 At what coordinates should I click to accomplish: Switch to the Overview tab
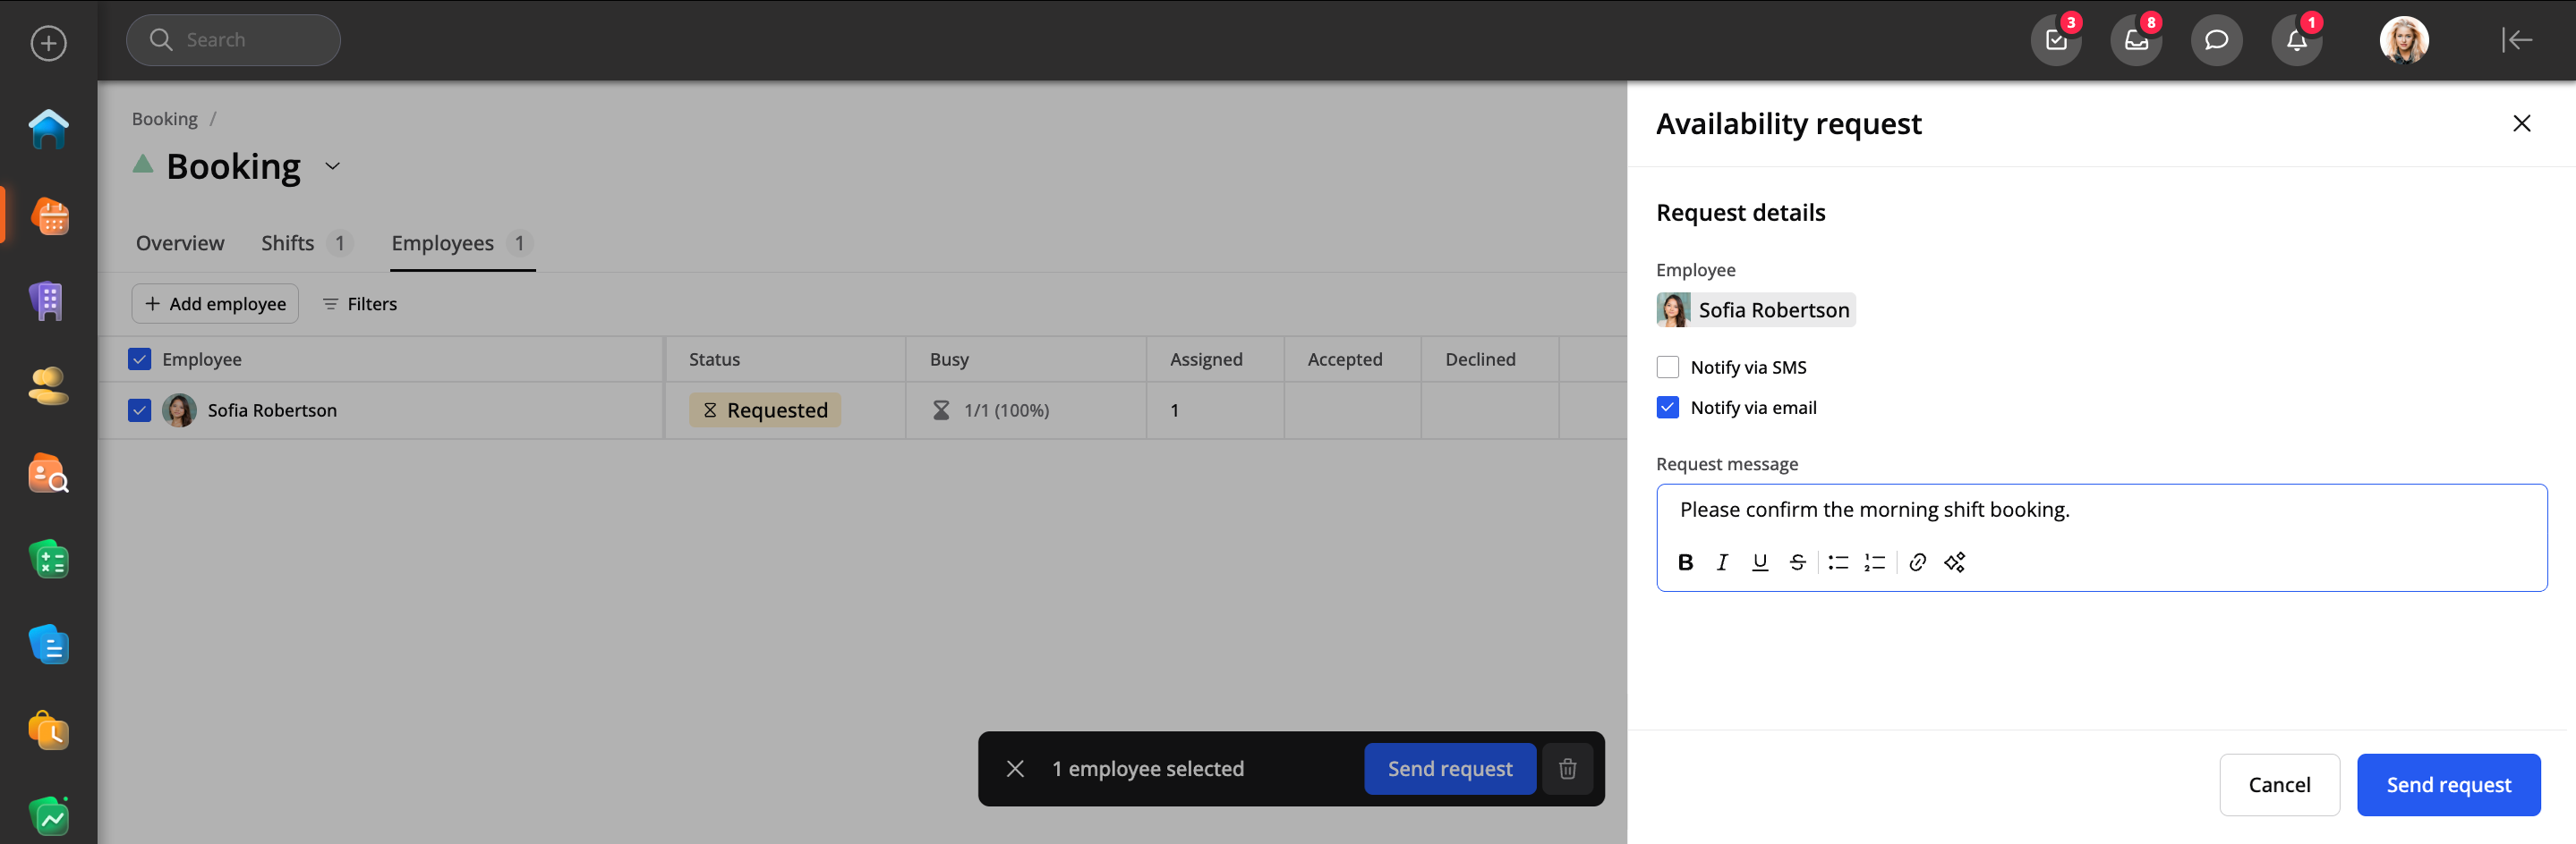pyautogui.click(x=180, y=242)
